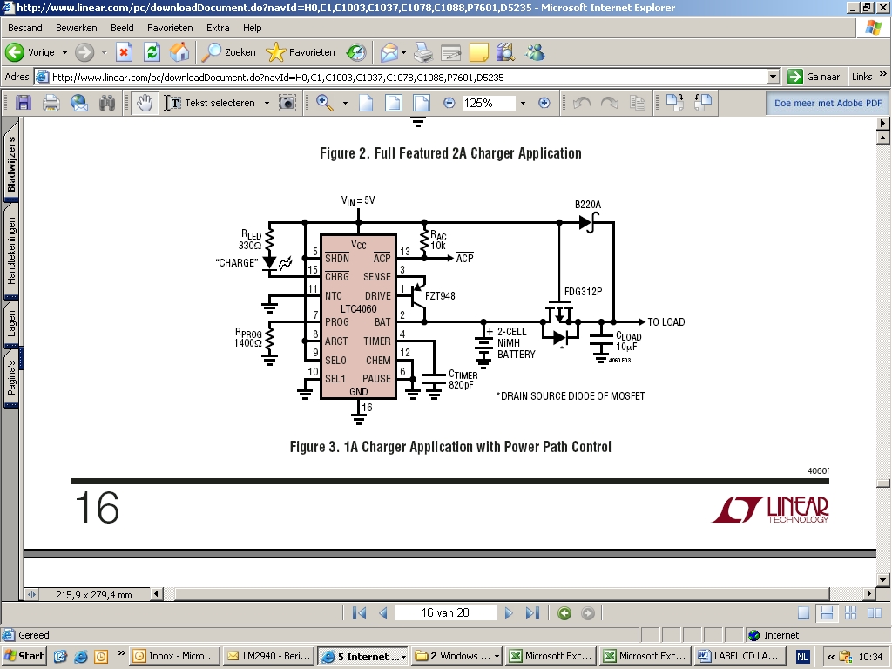Click the page number field

pyautogui.click(x=445, y=613)
